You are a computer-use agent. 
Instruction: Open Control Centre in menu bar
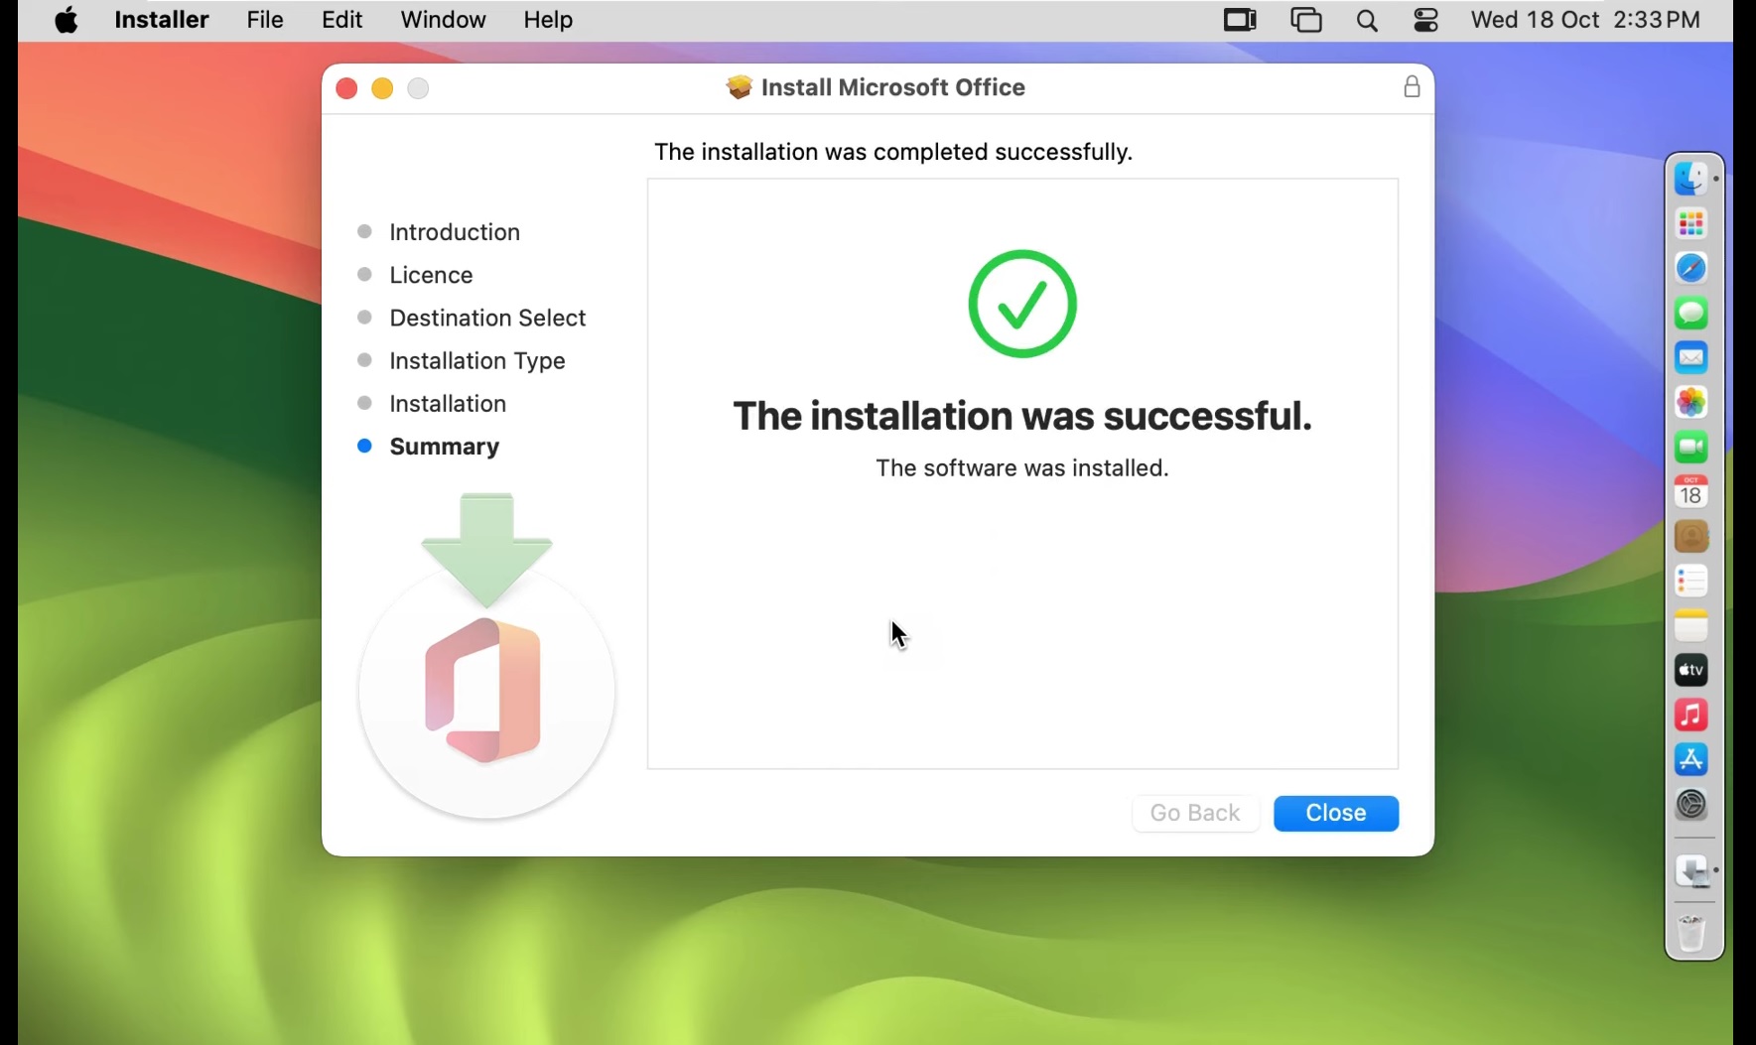click(1426, 21)
